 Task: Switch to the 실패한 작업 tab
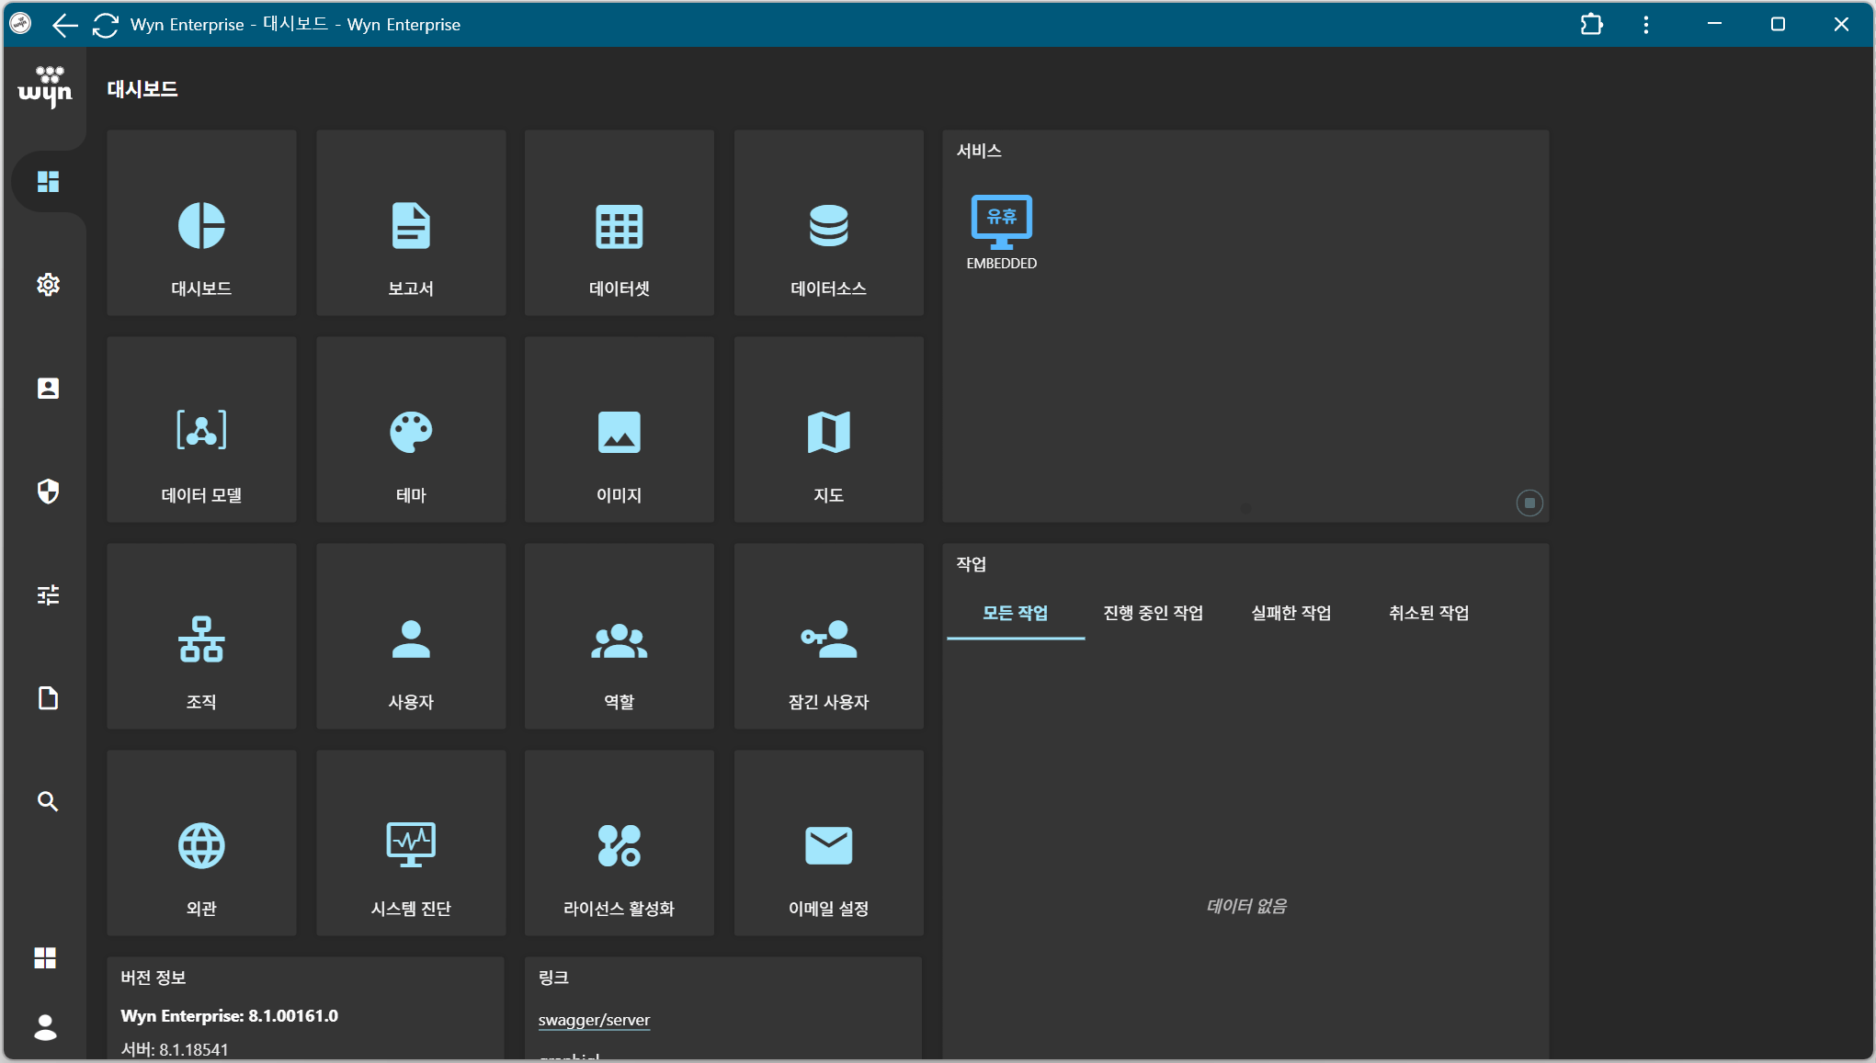pos(1290,613)
